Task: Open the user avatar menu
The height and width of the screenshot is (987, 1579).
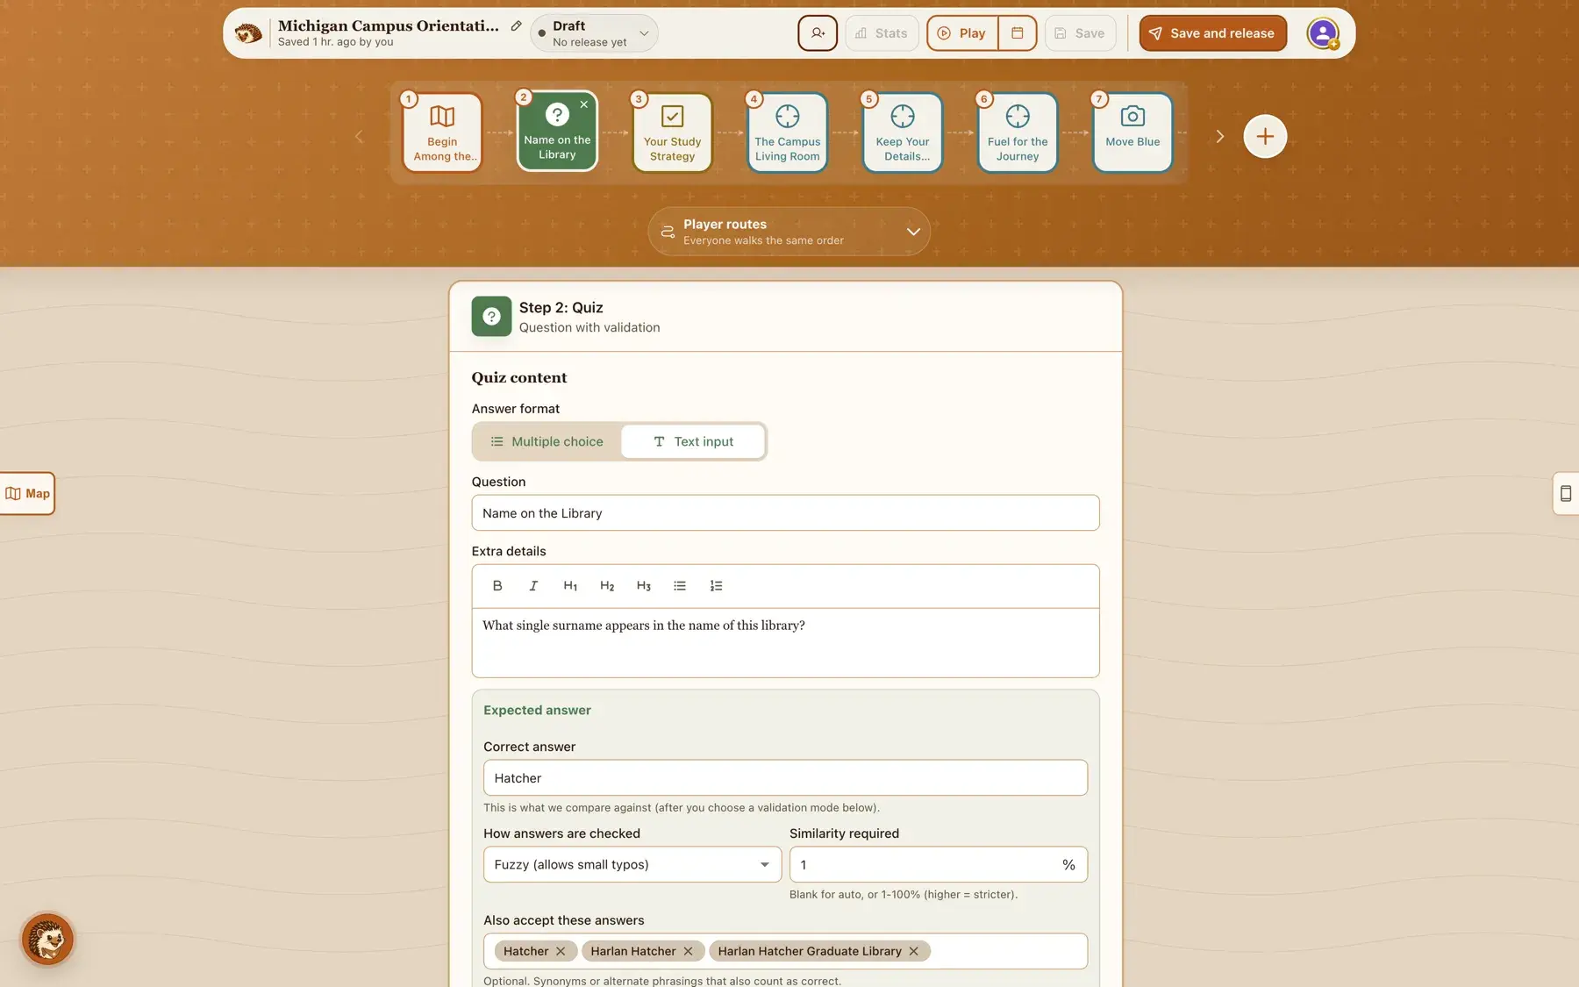Action: (1322, 33)
